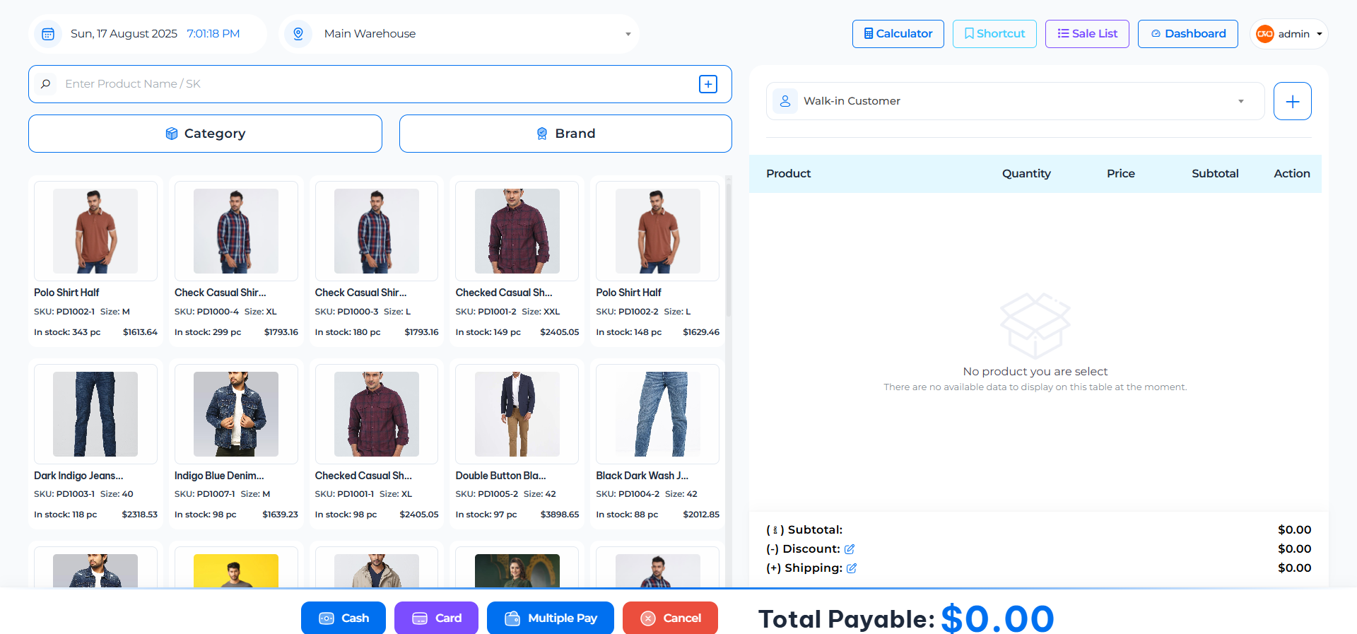The height and width of the screenshot is (634, 1357).
Task: Filter products by Category
Action: click(x=205, y=134)
